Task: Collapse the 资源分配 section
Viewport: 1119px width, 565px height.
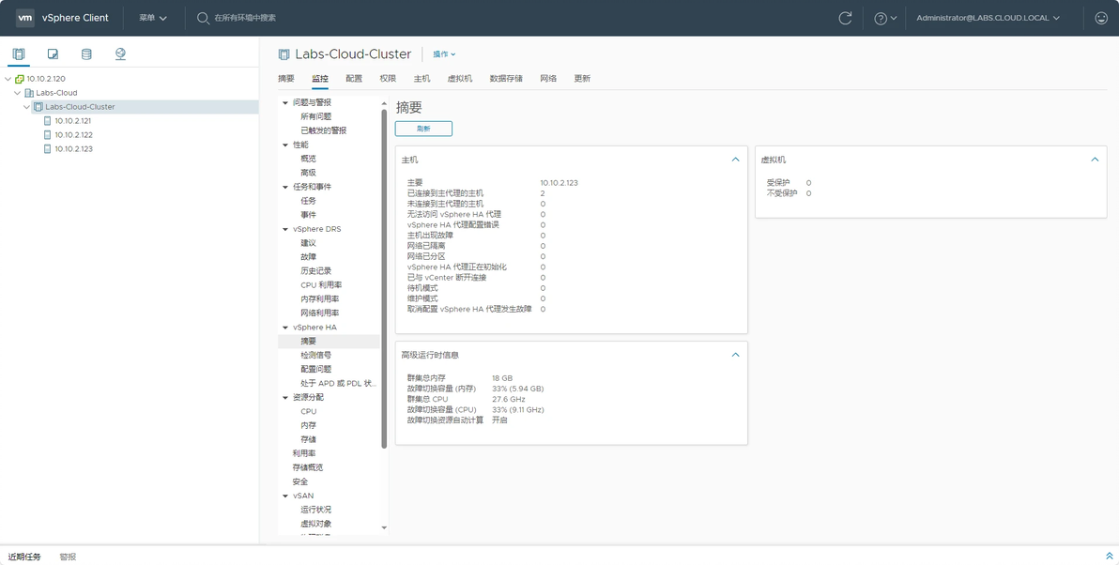Action: coord(285,397)
